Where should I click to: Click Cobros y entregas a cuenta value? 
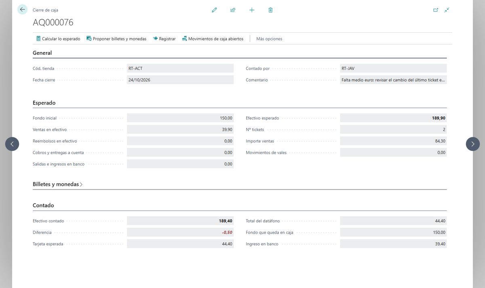[180, 152]
